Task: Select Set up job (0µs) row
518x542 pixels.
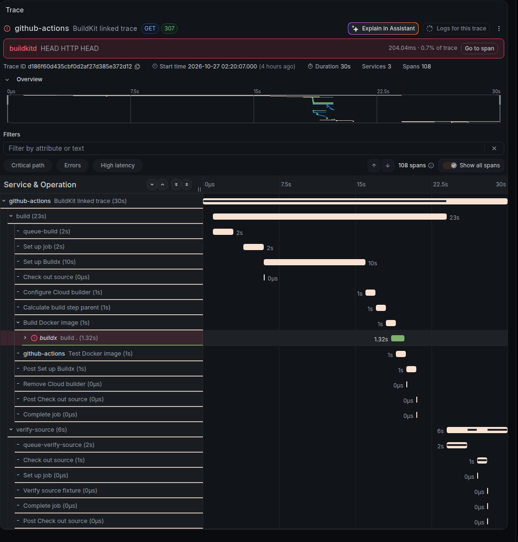Action: tap(108, 475)
